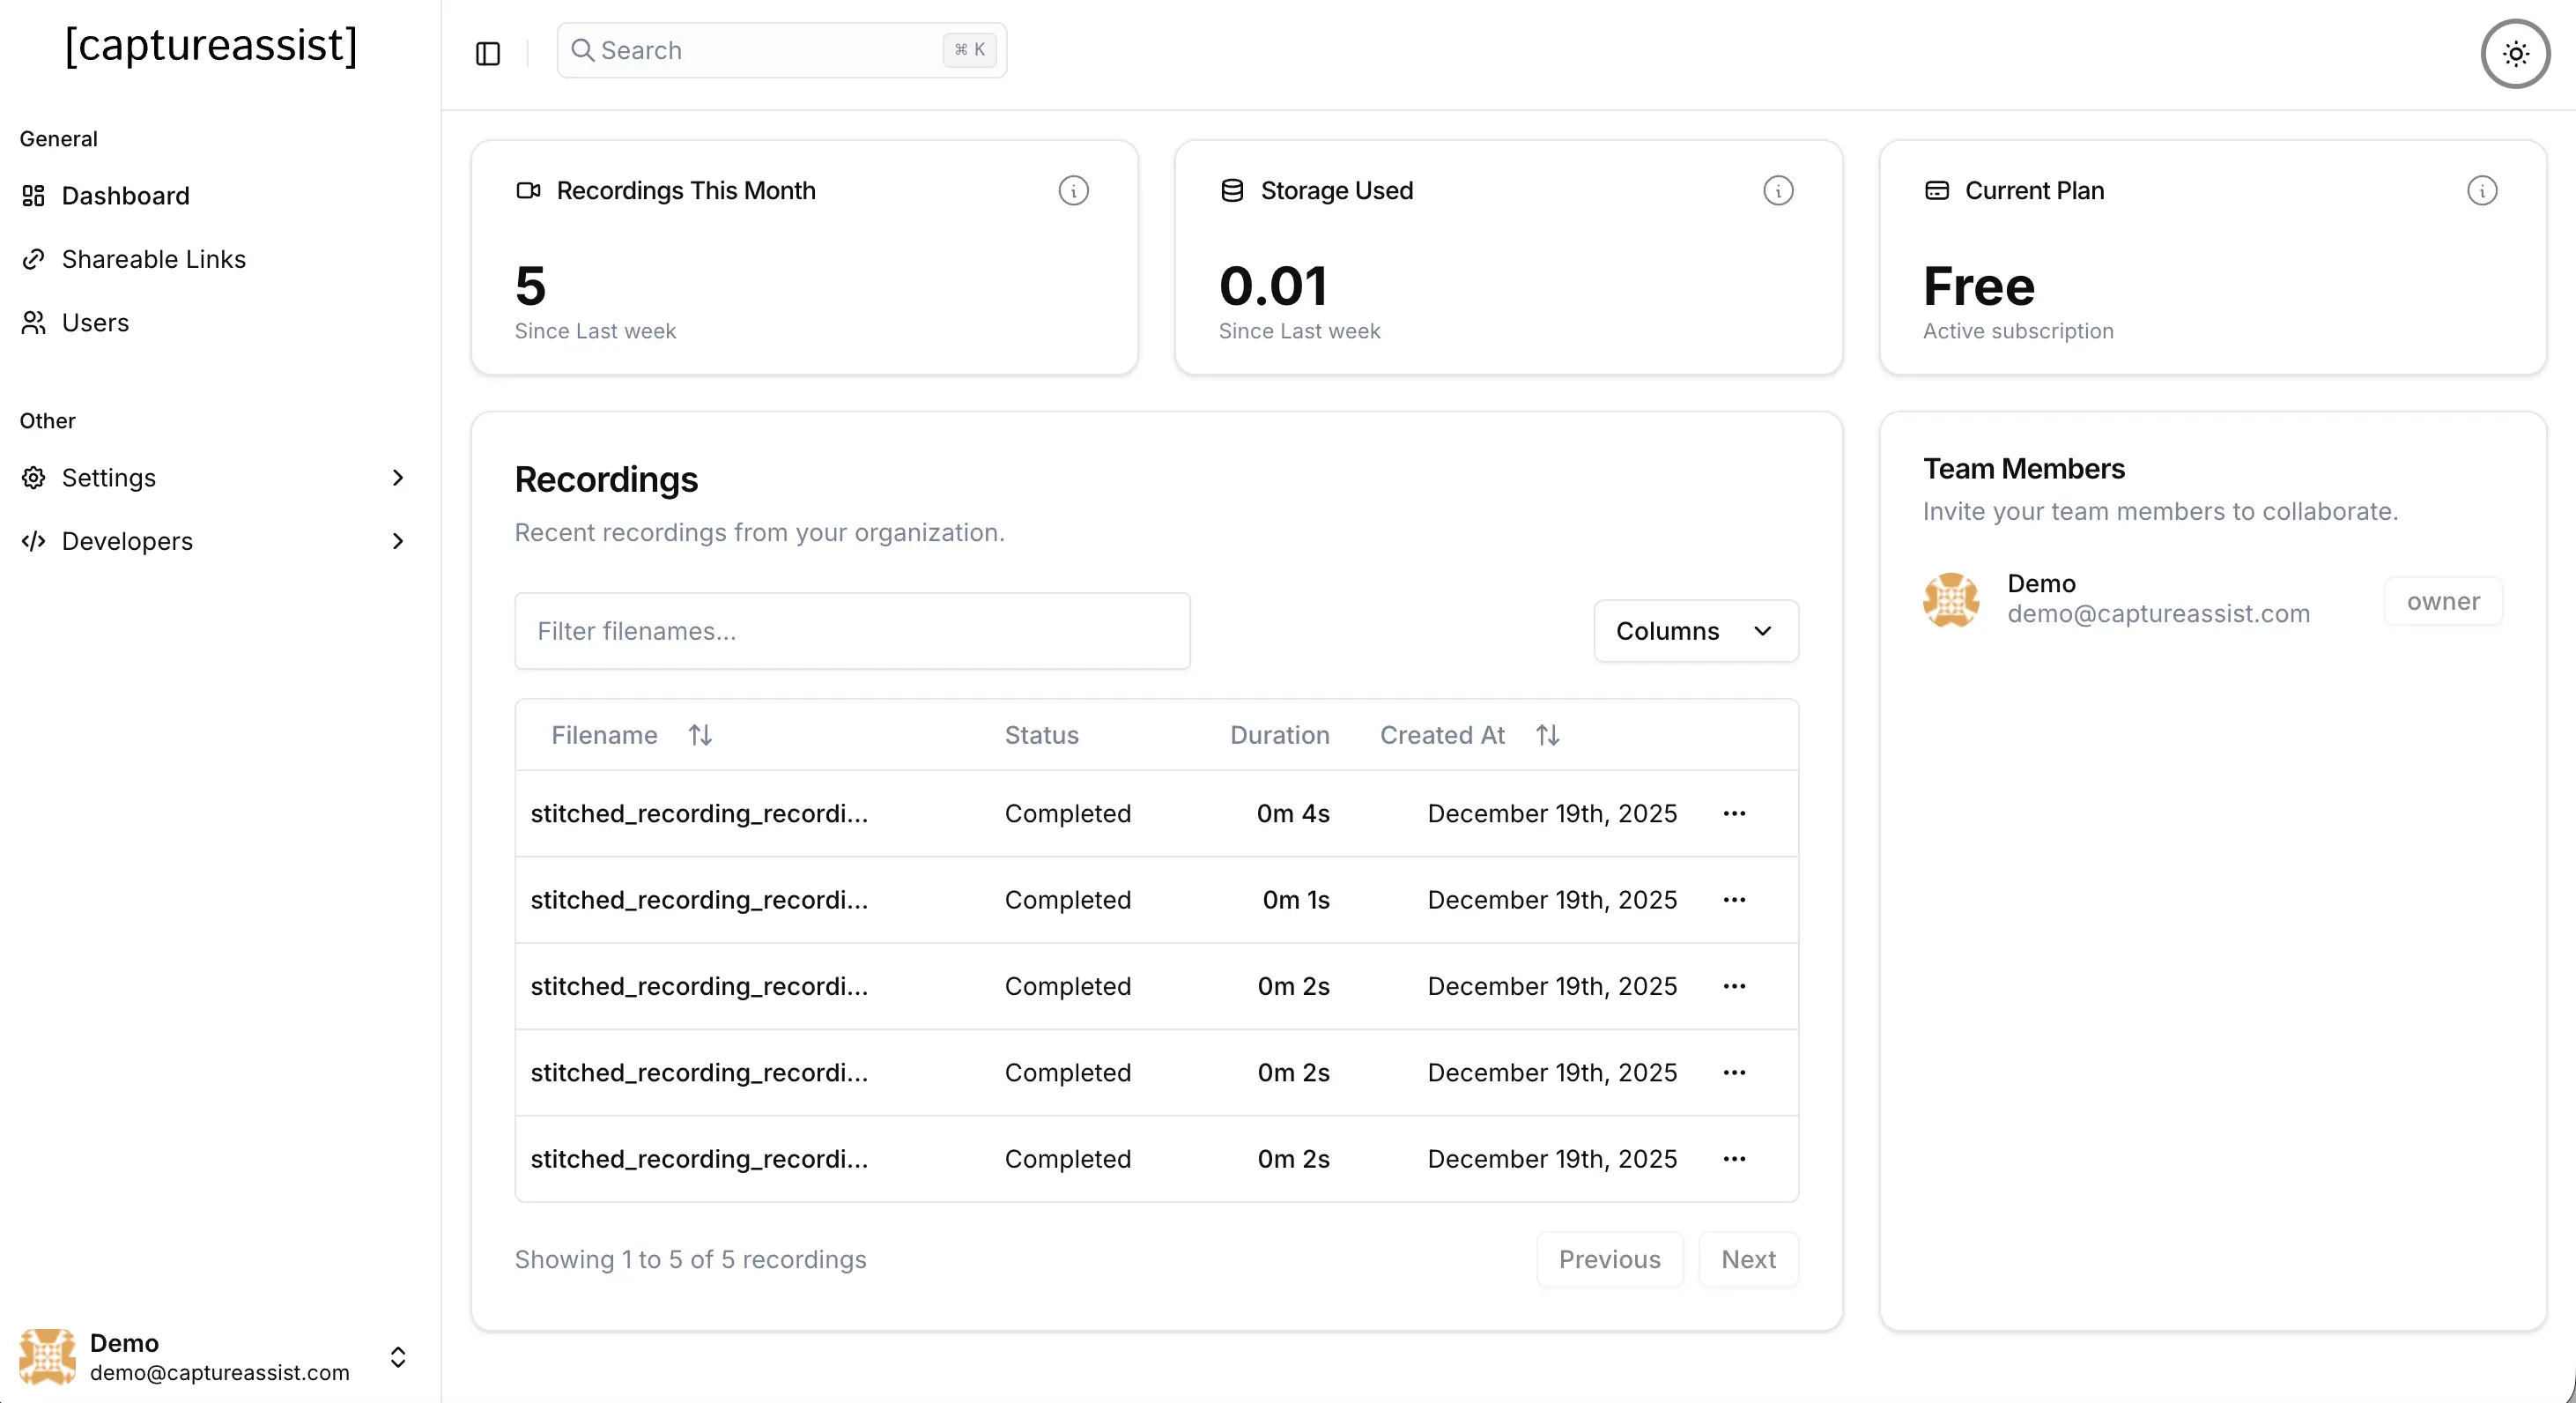
Task: Click the video camera icon beside Recordings This Month
Action: [x=529, y=190]
